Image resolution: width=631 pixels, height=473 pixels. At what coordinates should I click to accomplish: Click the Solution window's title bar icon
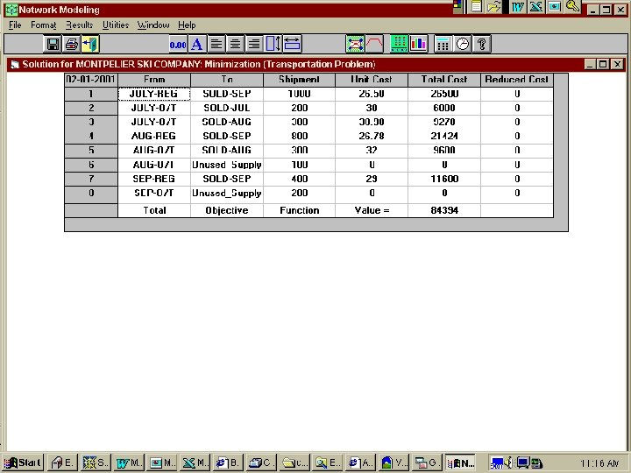coord(15,64)
